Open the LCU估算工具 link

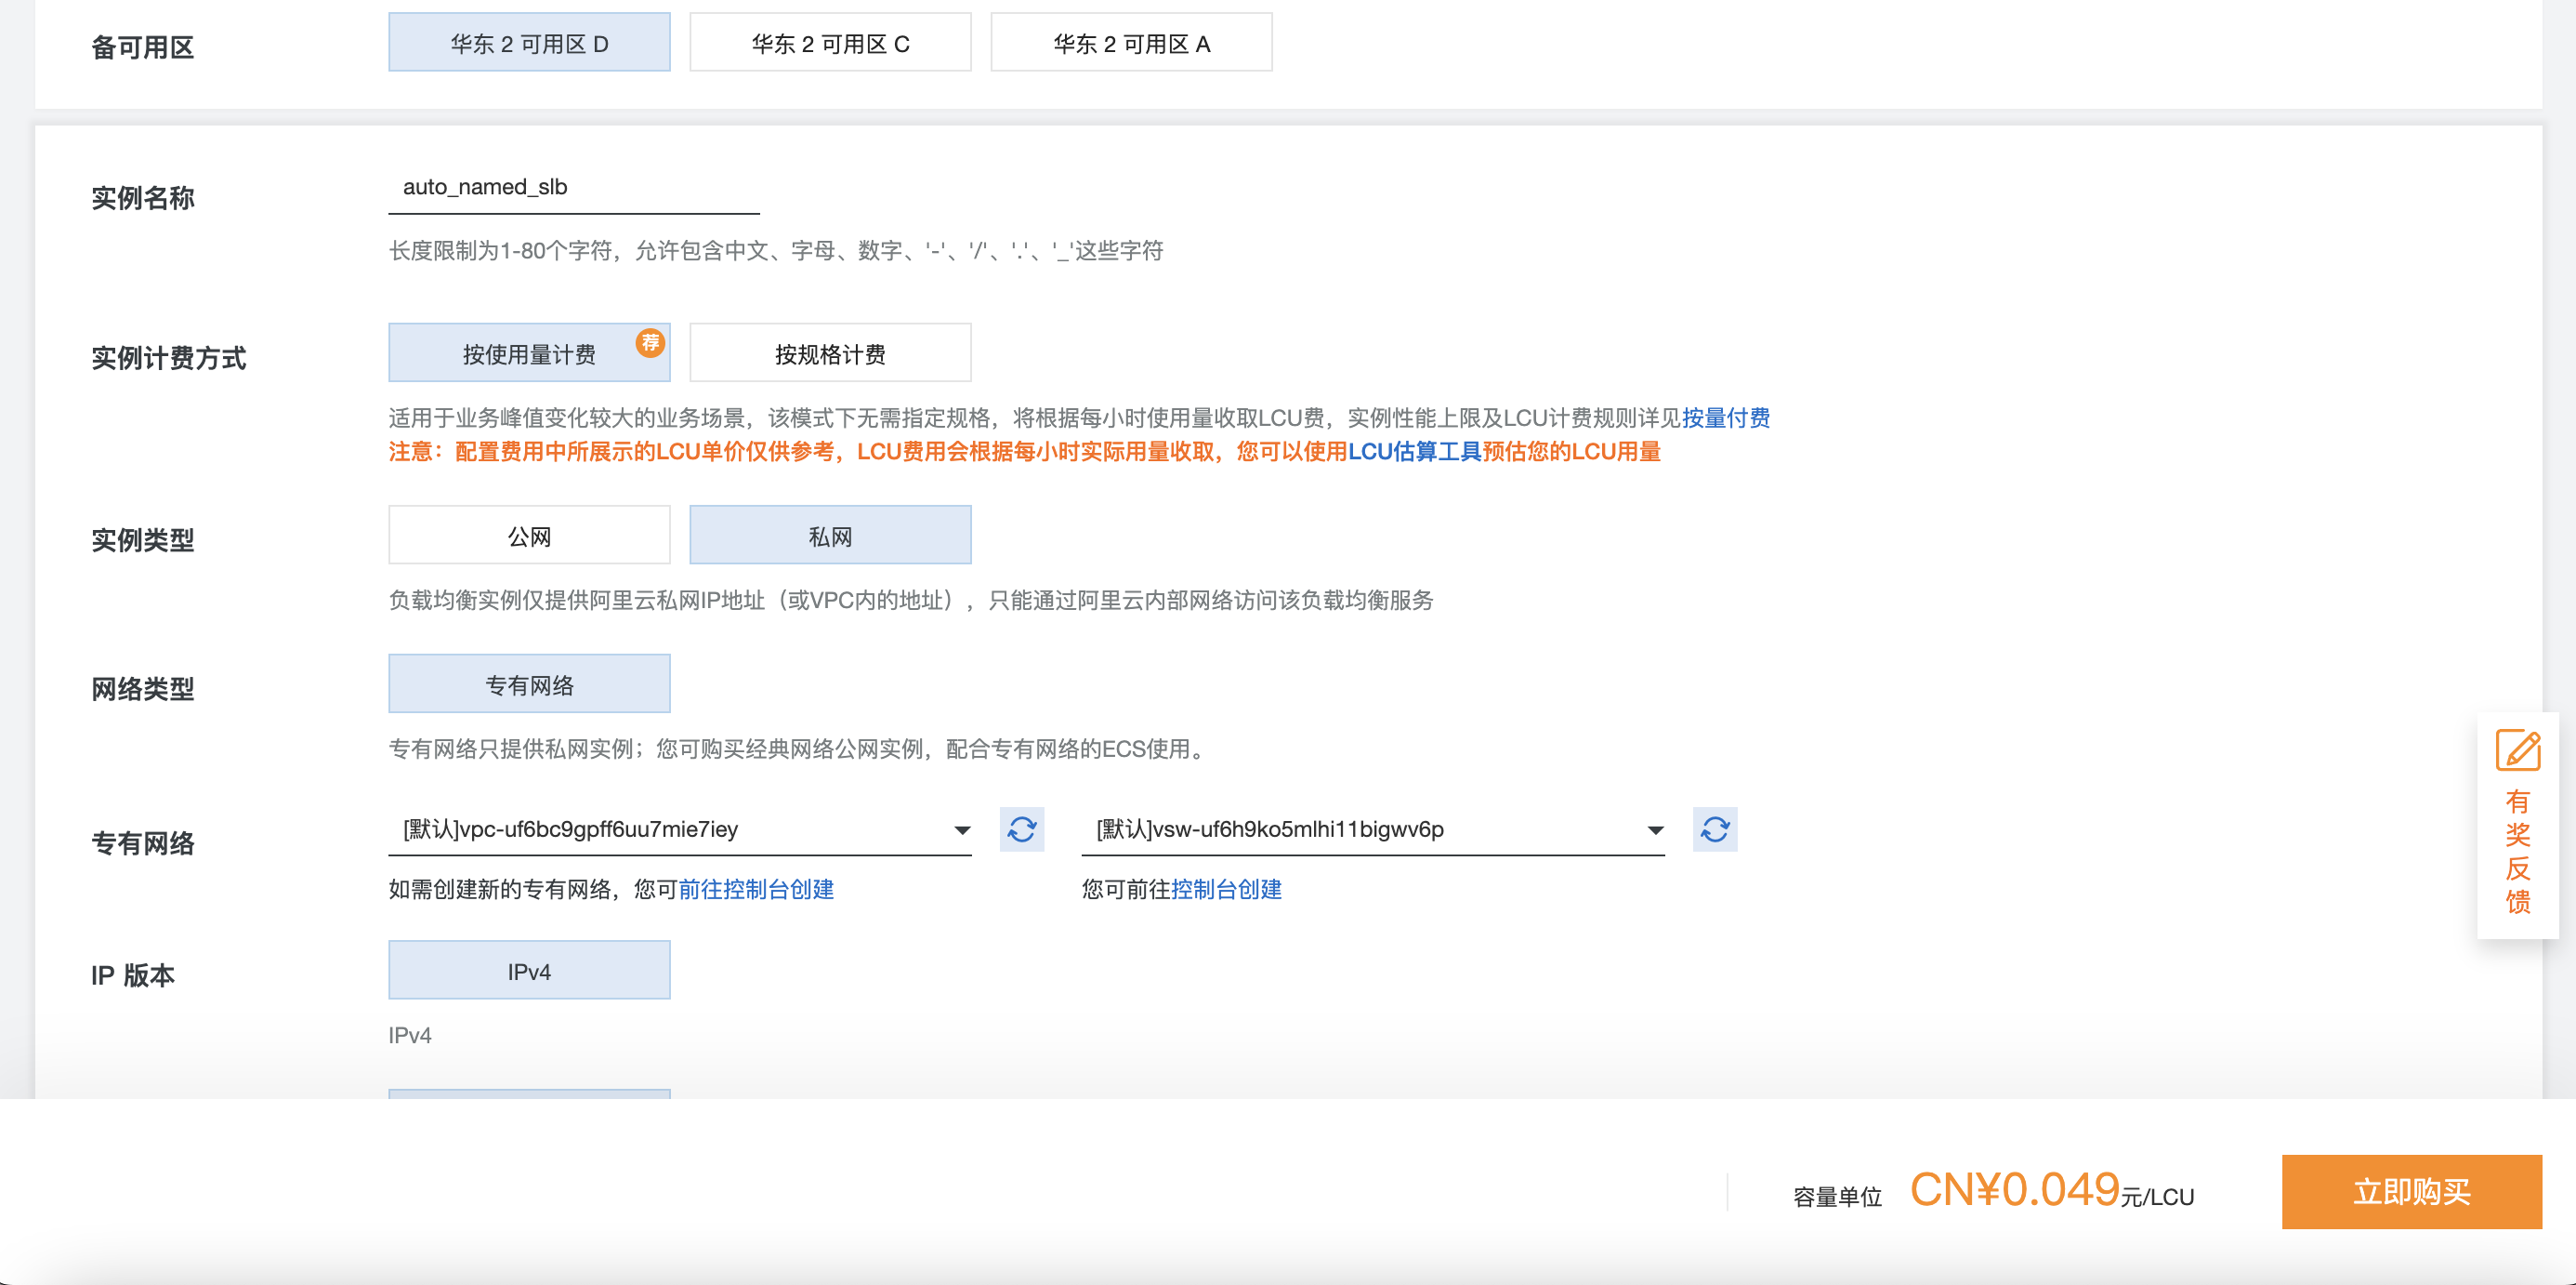tap(1414, 451)
